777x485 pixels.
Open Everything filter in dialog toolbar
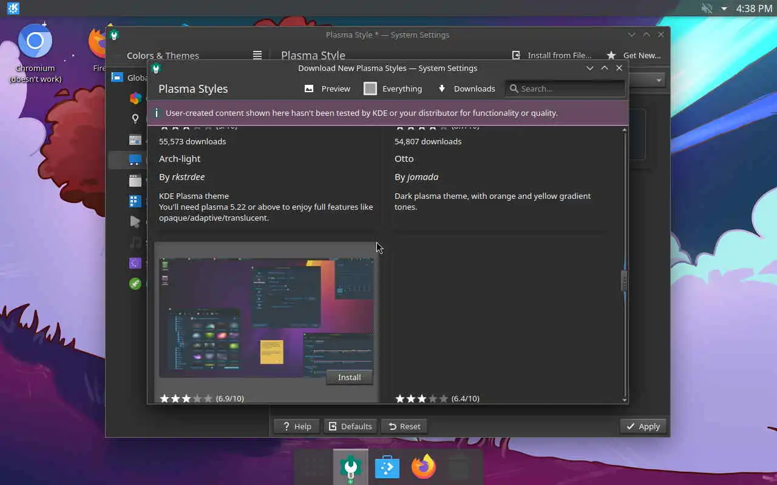(393, 89)
